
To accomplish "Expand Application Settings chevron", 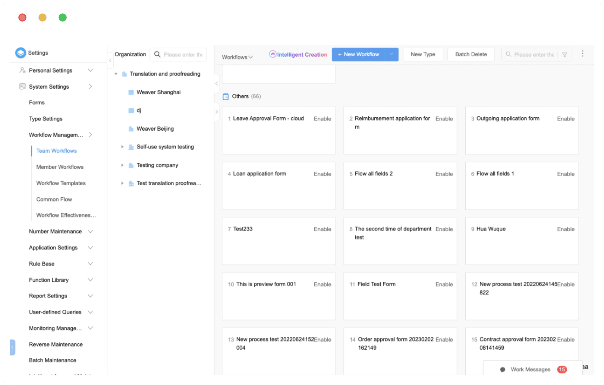I will tap(90, 248).
